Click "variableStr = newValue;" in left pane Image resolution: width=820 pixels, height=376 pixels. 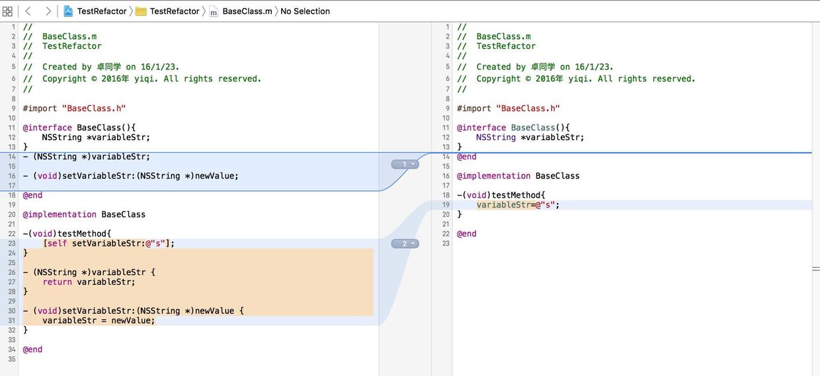(98, 320)
